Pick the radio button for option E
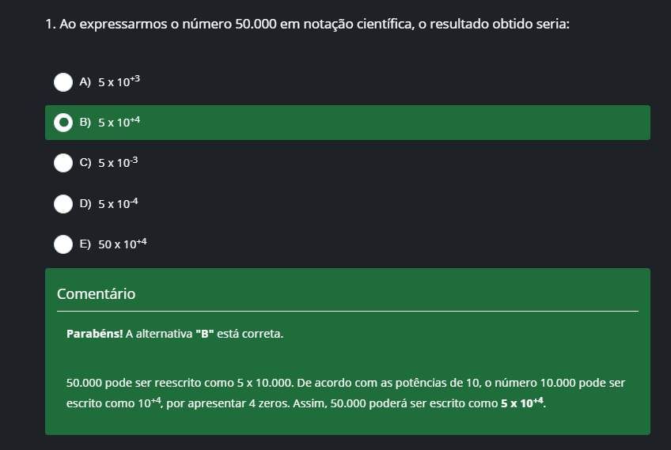 [63, 244]
